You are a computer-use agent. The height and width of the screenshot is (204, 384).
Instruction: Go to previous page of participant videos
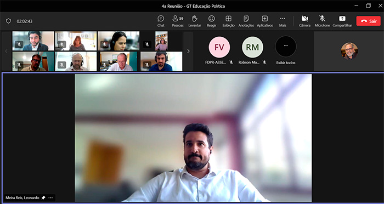7,51
